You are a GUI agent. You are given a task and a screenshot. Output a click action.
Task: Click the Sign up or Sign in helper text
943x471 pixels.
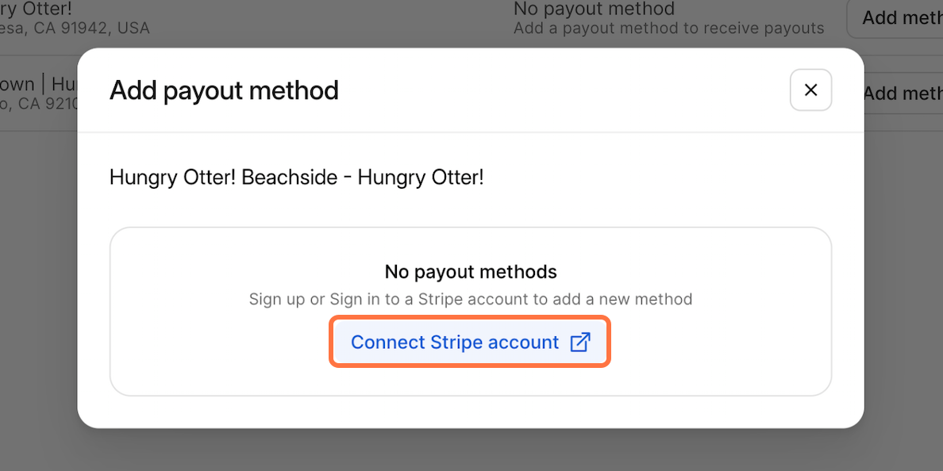470,299
